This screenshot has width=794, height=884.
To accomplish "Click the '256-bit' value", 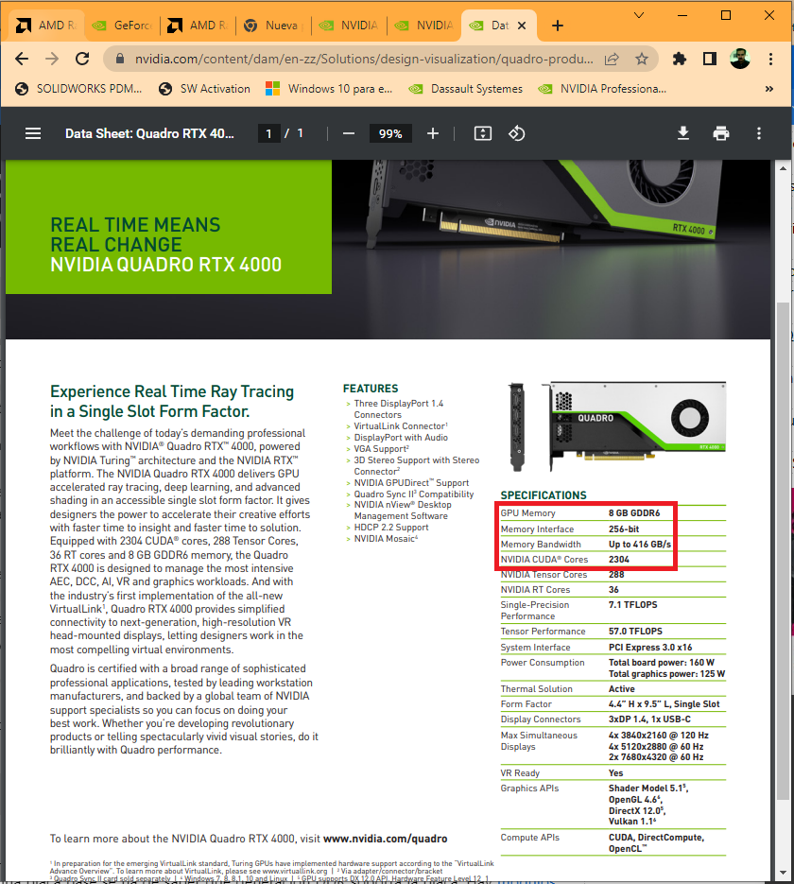I will (624, 529).
